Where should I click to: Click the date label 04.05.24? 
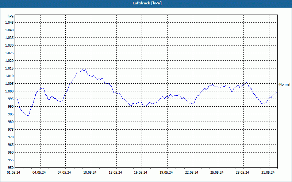[x=39, y=173]
